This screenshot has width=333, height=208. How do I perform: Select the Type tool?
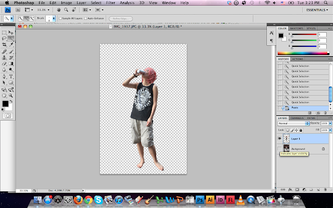click(x=11, y=76)
